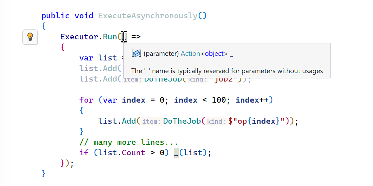Click the parameter cube icon in tooltip

click(x=136, y=54)
